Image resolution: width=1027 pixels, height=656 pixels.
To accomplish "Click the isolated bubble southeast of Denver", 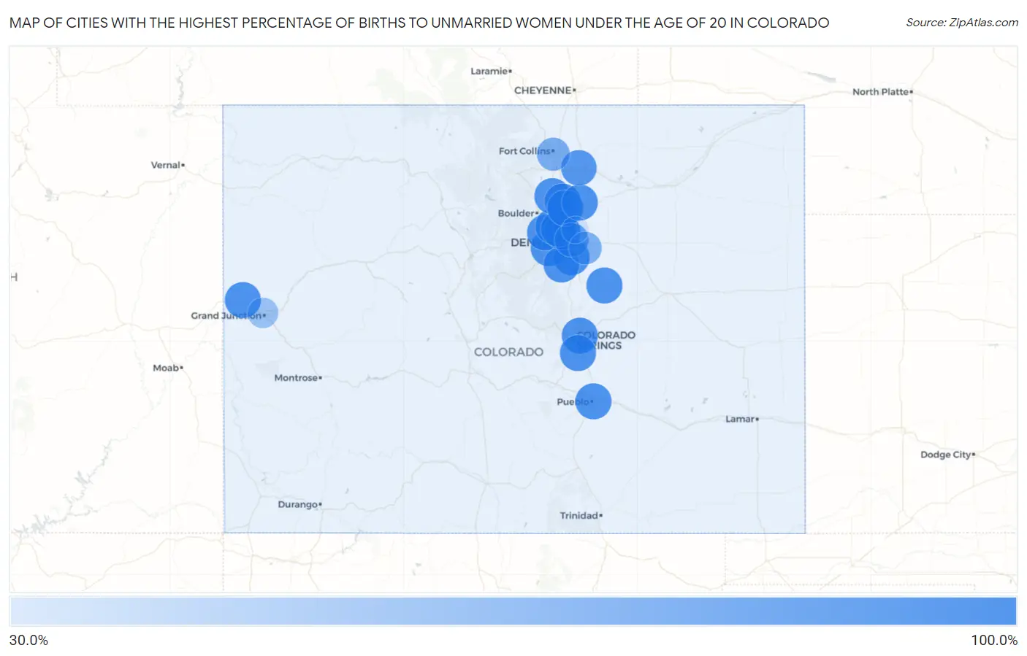I will [x=604, y=285].
